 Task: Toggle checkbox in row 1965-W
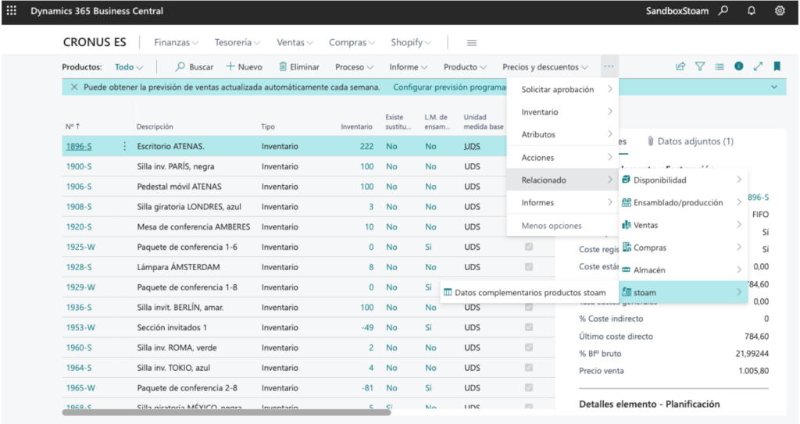point(529,388)
